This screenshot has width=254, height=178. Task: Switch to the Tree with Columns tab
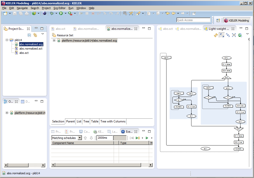[x=113, y=121]
